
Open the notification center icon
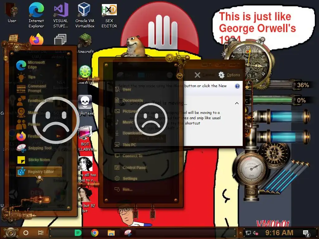click(x=306, y=233)
